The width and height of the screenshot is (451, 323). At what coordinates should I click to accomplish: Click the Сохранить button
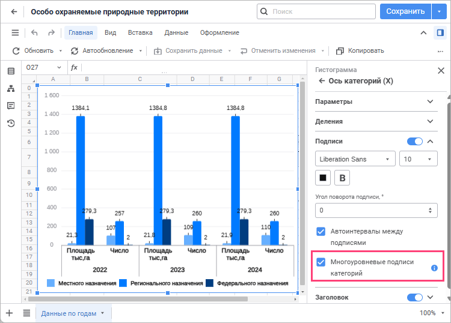point(405,11)
